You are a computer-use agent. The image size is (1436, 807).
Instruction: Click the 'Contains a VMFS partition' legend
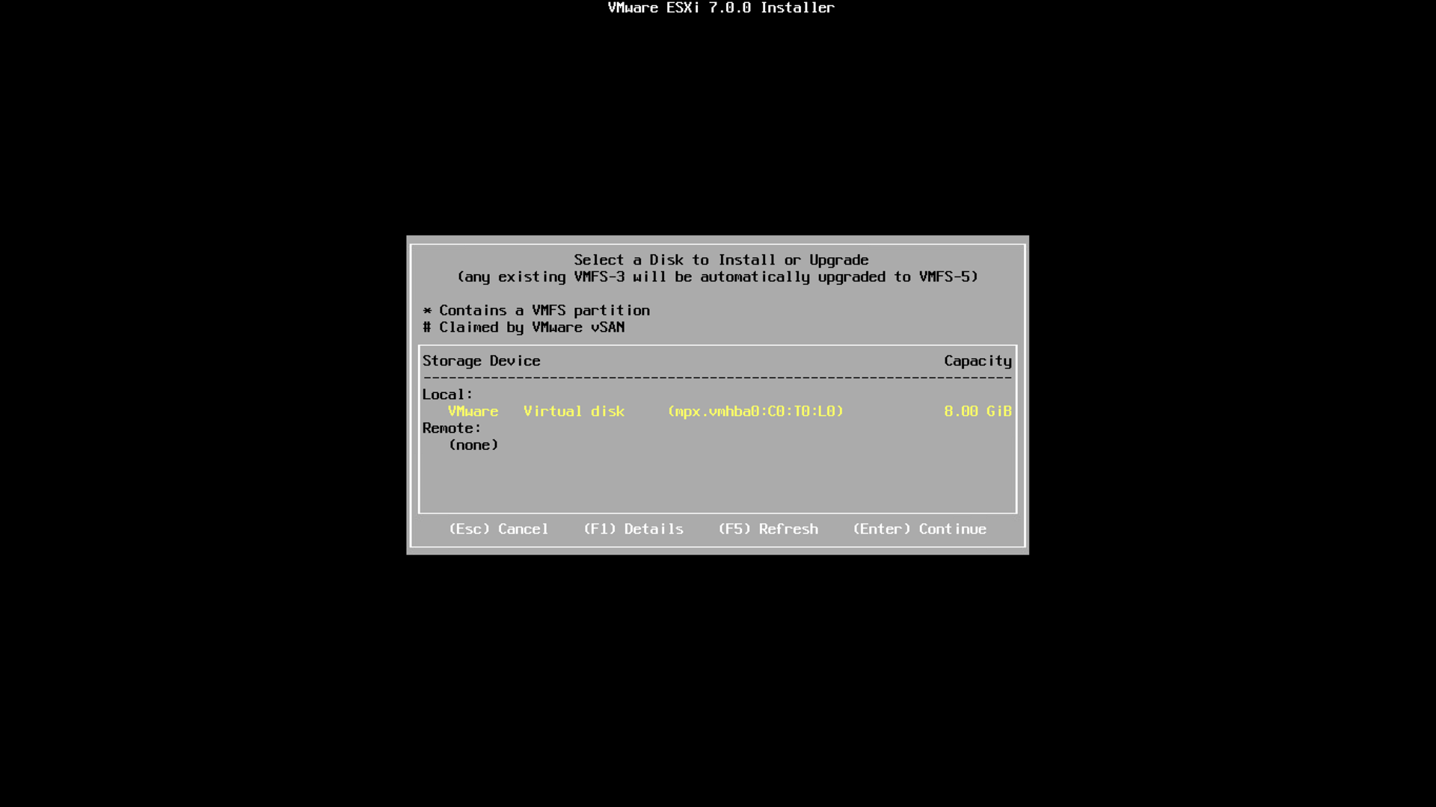tap(536, 310)
